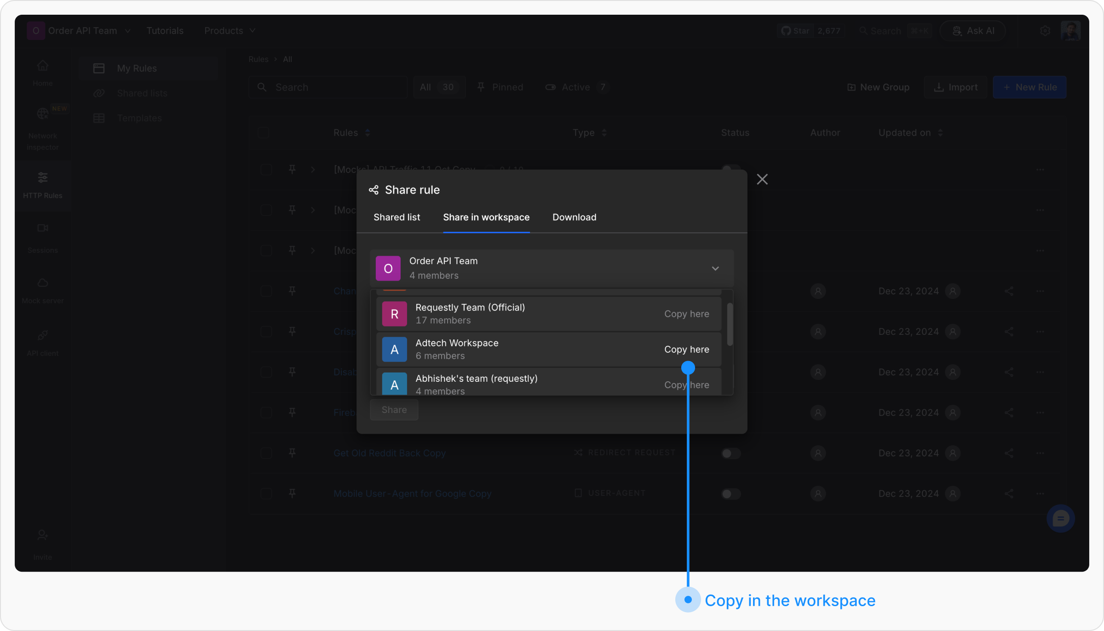
Task: Check the select-all rules checkbox in header
Action: pyautogui.click(x=263, y=133)
